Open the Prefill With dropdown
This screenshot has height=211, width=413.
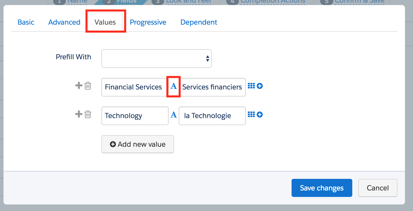point(156,58)
